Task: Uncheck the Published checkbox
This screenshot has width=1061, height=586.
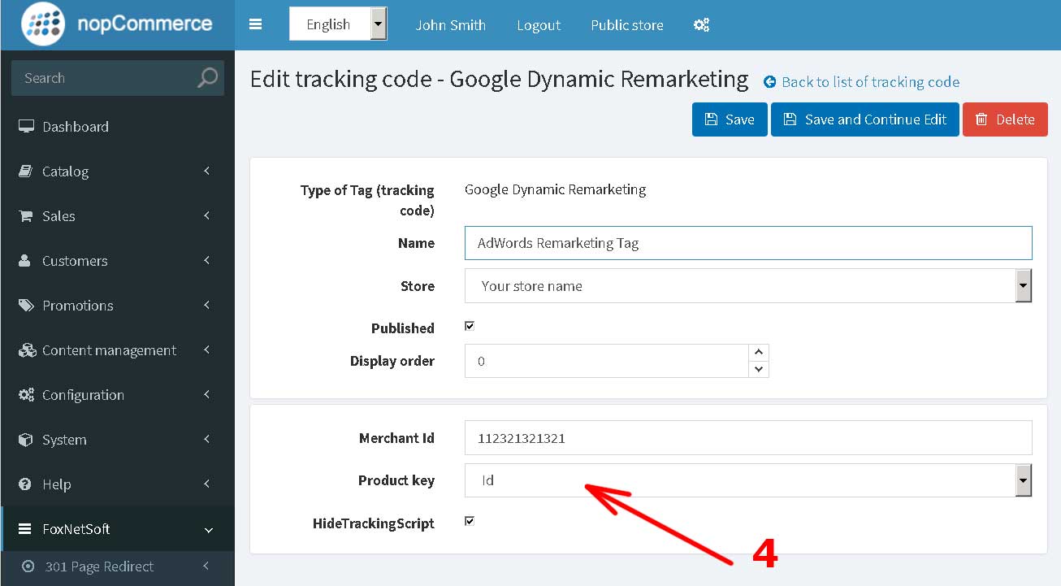Action: coord(470,326)
